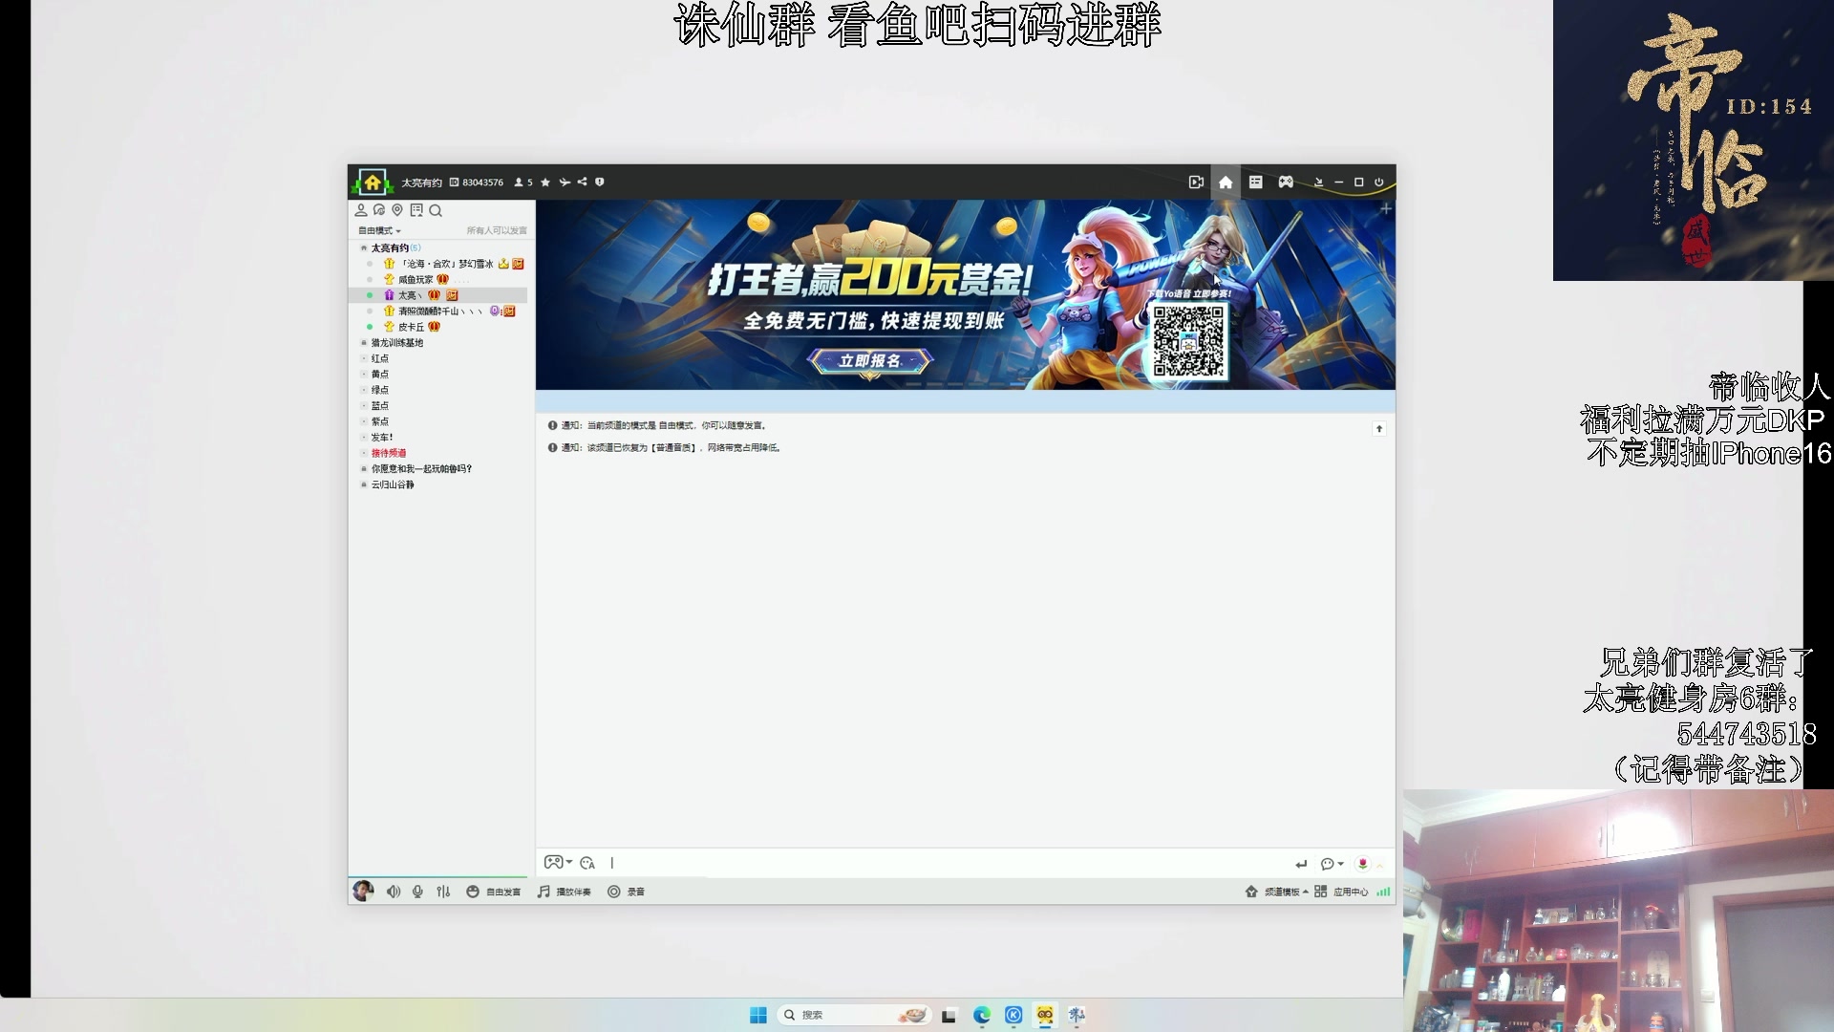The image size is (1834, 1032).
Task: Click the QR code on the banner
Action: coord(1188,341)
